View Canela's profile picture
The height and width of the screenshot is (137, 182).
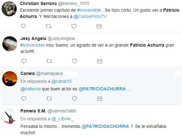pos(10,79)
